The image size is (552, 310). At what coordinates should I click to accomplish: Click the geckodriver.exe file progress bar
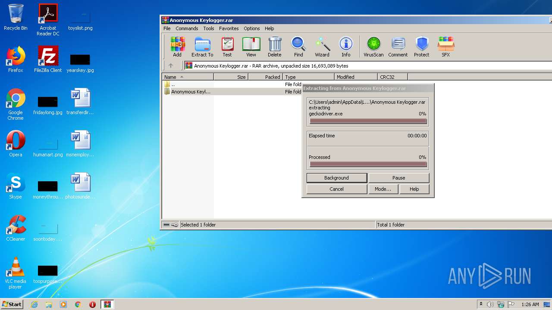(368, 121)
